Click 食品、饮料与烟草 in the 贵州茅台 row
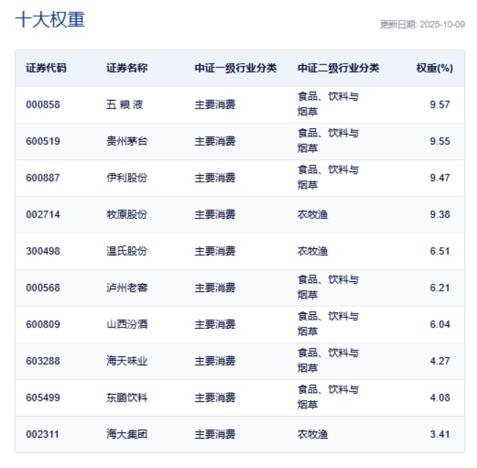The height and width of the screenshot is (468, 477). click(x=328, y=141)
